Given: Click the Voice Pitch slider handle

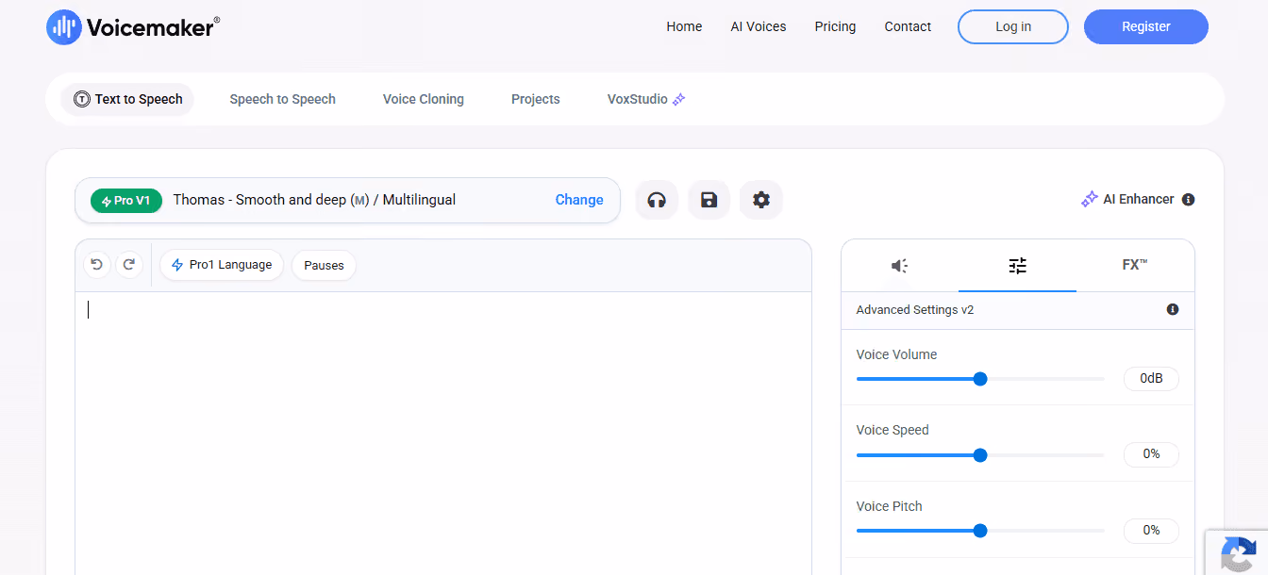Looking at the screenshot, I should pos(980,531).
